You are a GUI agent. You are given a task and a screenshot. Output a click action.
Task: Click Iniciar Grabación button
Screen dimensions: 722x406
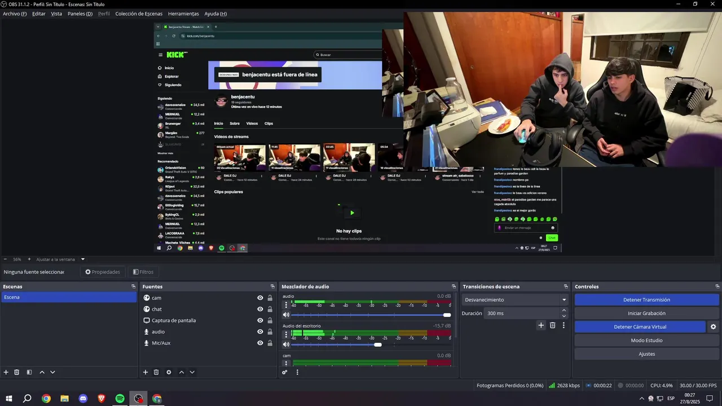(x=646, y=314)
